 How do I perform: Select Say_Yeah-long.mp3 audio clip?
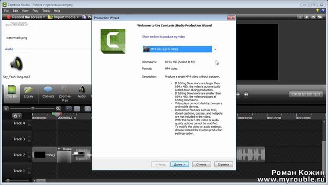[16, 66]
